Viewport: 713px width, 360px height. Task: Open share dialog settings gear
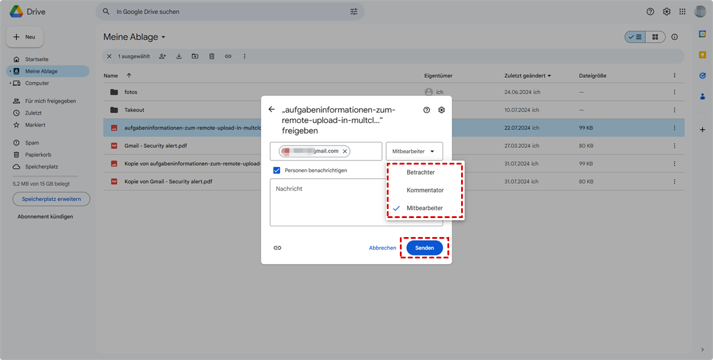pos(441,110)
